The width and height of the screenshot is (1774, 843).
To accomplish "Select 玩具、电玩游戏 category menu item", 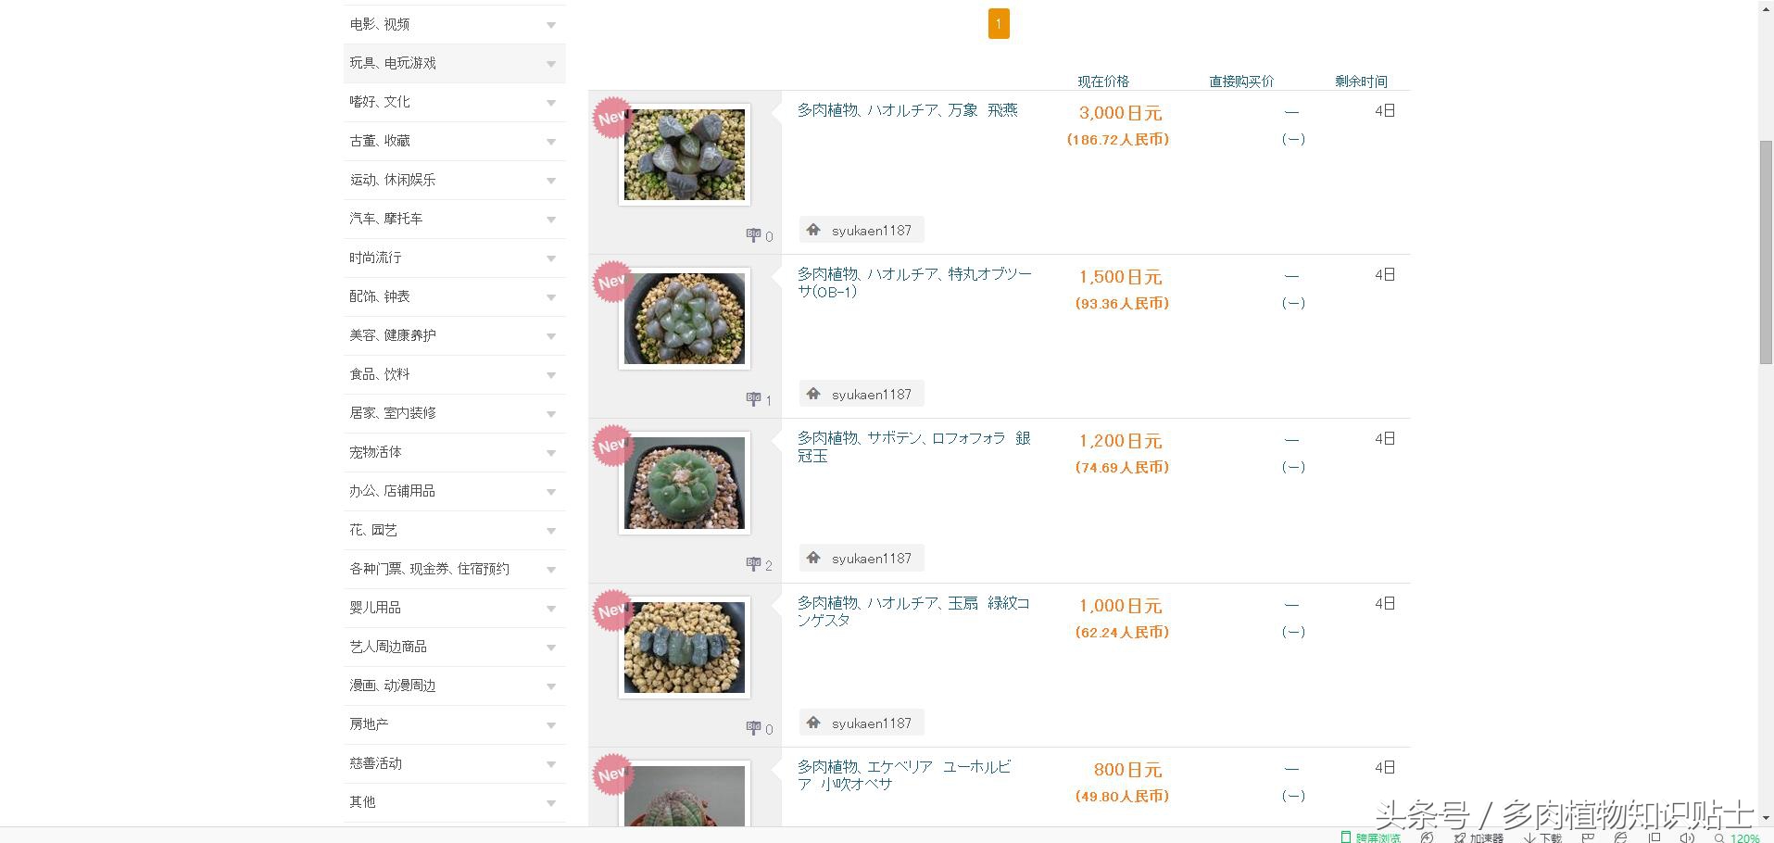I will [393, 63].
